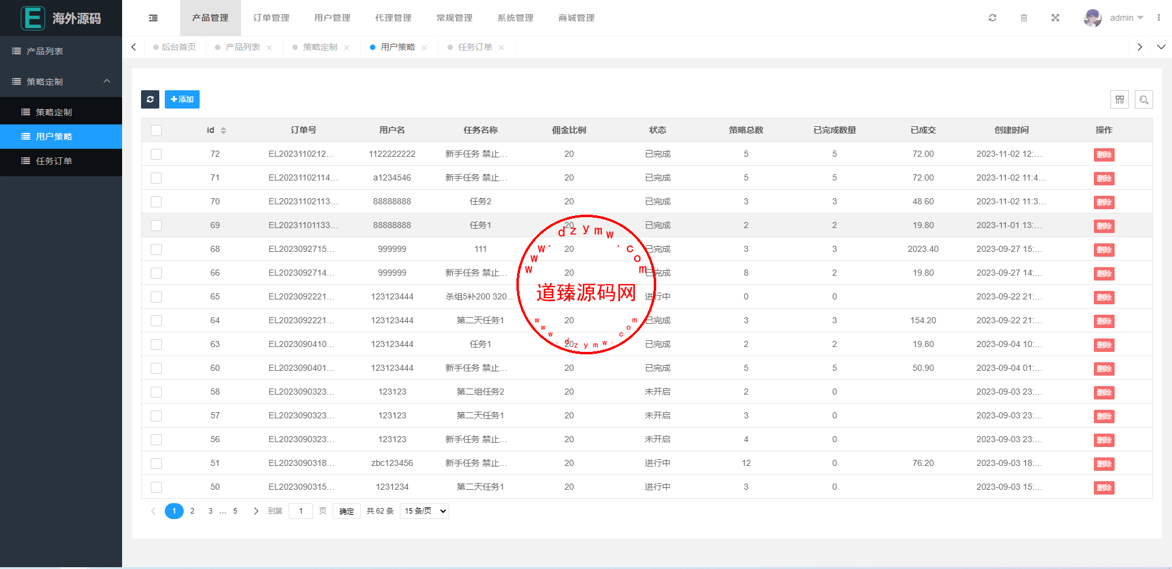This screenshot has width=1172, height=569.
Task: Close the 任务订单 tab
Action: tap(502, 48)
